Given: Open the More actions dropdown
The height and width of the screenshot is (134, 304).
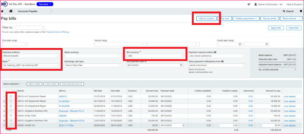Looking at the screenshot, I should click(x=291, y=18).
